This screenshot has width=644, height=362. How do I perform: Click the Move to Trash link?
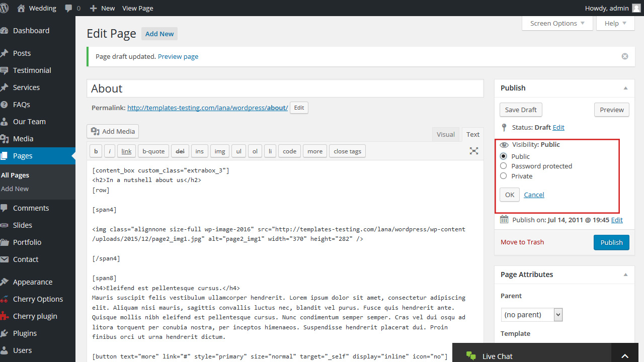522,242
